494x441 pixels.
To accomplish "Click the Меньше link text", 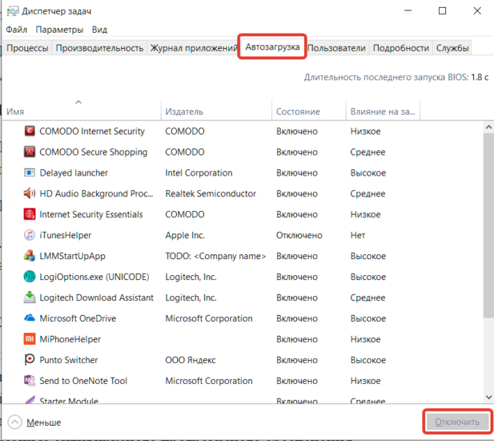I will pos(43,423).
